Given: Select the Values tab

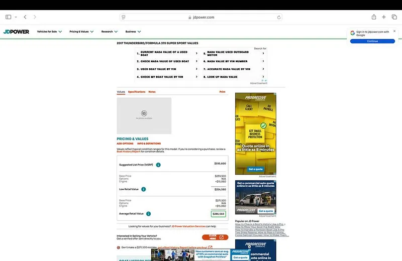Looking at the screenshot, I should (x=121, y=92).
